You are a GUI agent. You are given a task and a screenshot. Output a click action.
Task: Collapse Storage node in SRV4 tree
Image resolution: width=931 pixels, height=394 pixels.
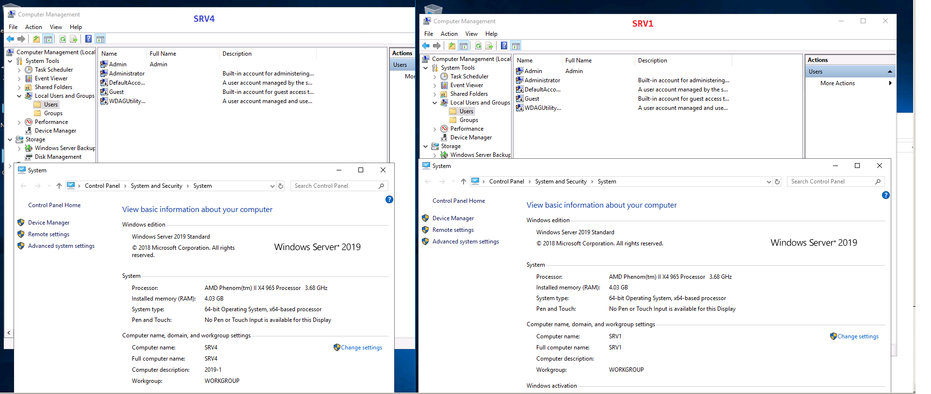coord(10,139)
